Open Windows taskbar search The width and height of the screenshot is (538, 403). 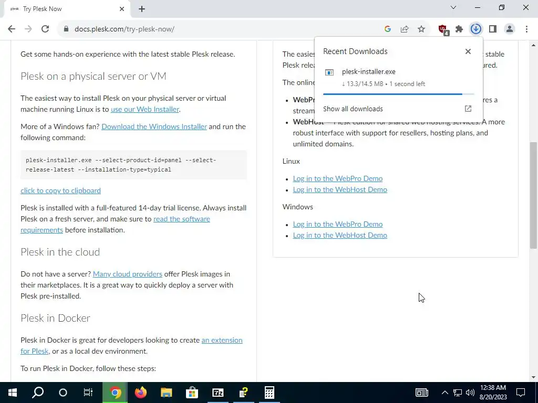tap(38, 393)
